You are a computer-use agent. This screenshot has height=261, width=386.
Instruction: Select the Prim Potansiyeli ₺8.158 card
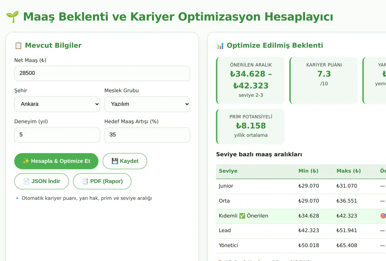pos(250,126)
